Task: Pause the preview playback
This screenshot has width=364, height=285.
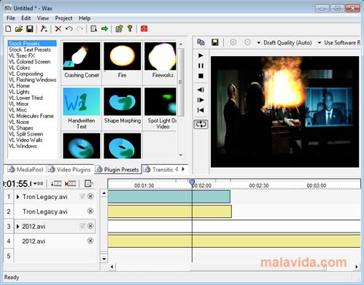Action: (201, 66)
